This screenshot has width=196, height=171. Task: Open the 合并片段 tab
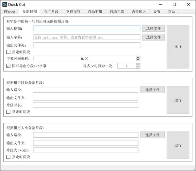[x=51, y=12]
